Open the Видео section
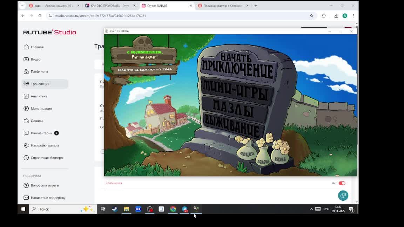This screenshot has width=404, height=227. [35, 60]
